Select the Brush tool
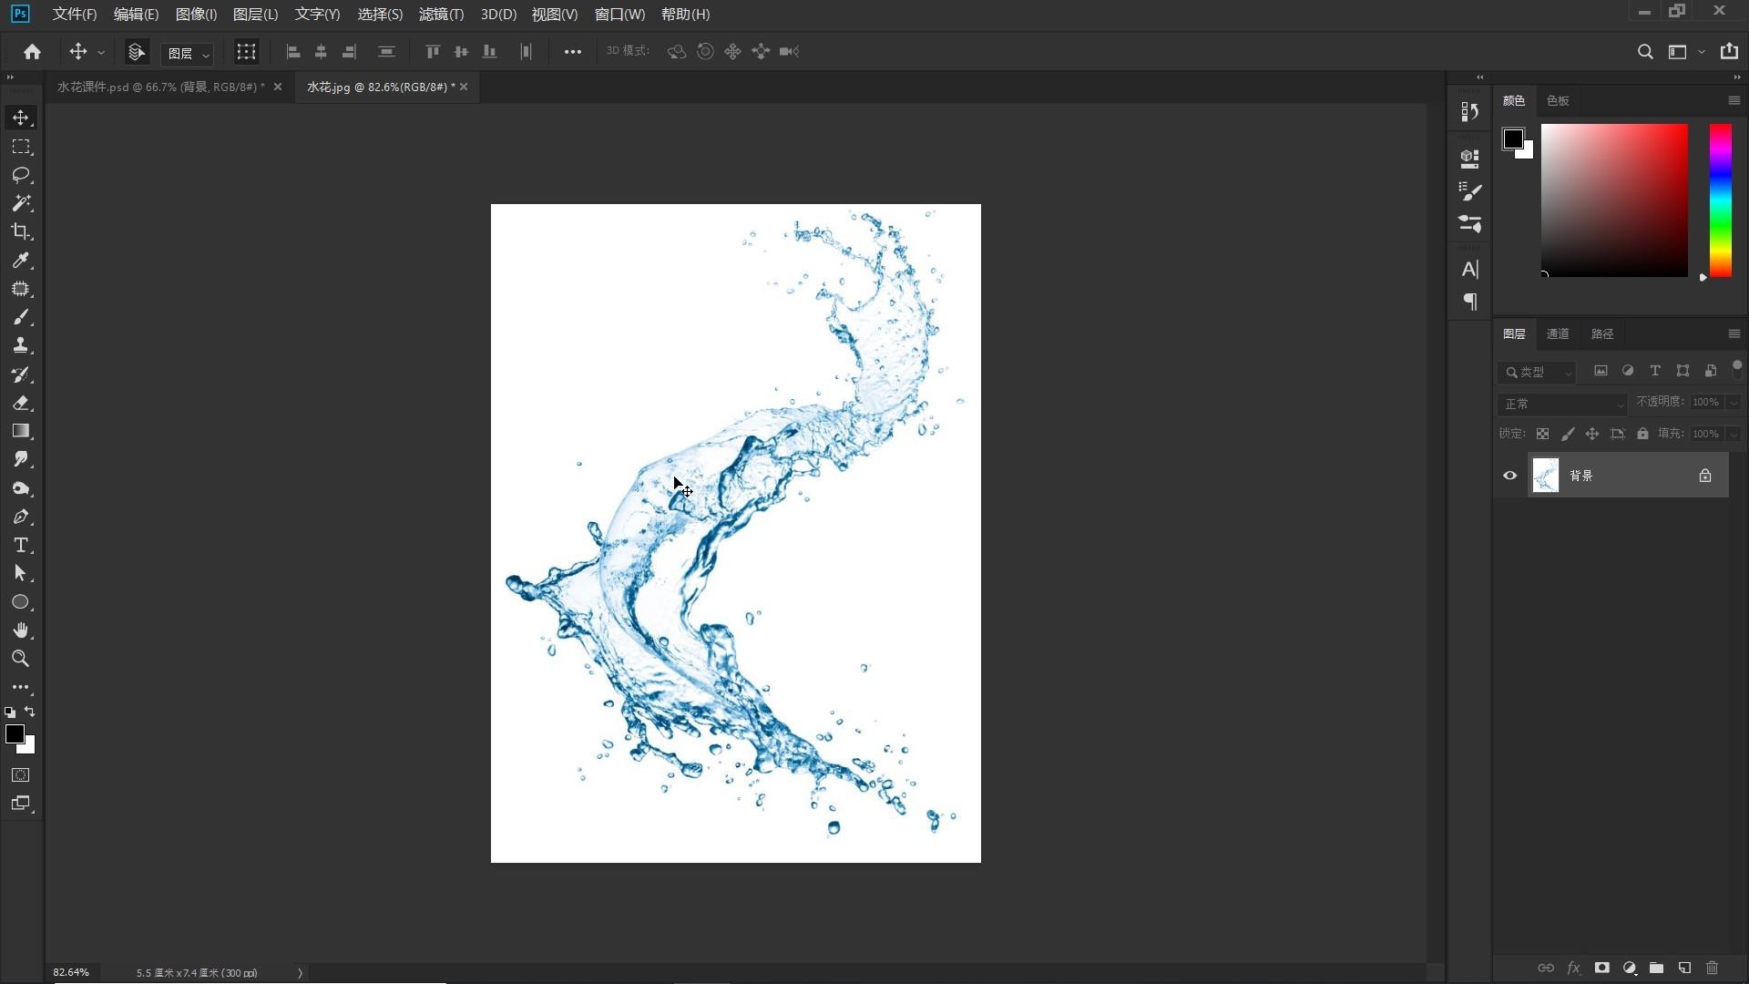 (x=21, y=317)
